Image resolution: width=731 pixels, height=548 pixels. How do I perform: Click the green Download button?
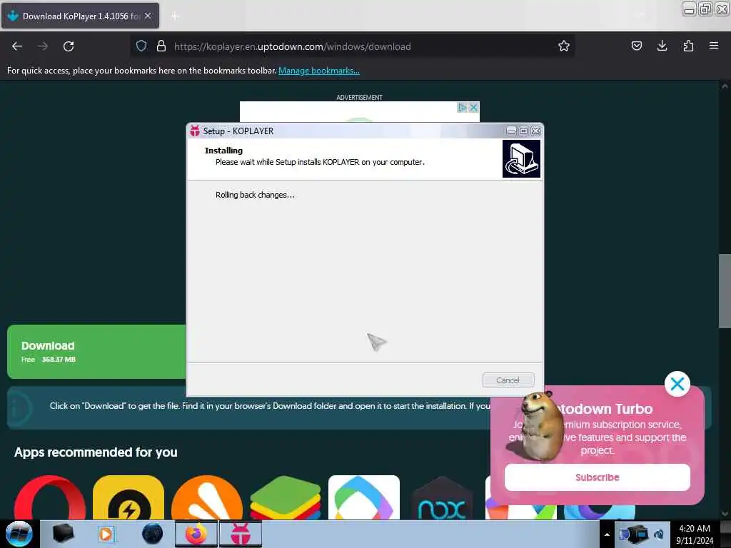point(96,352)
